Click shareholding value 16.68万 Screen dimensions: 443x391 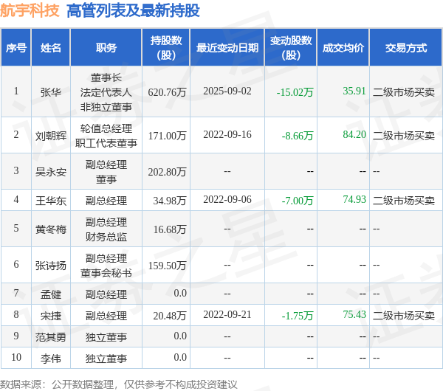pyautogui.click(x=170, y=229)
